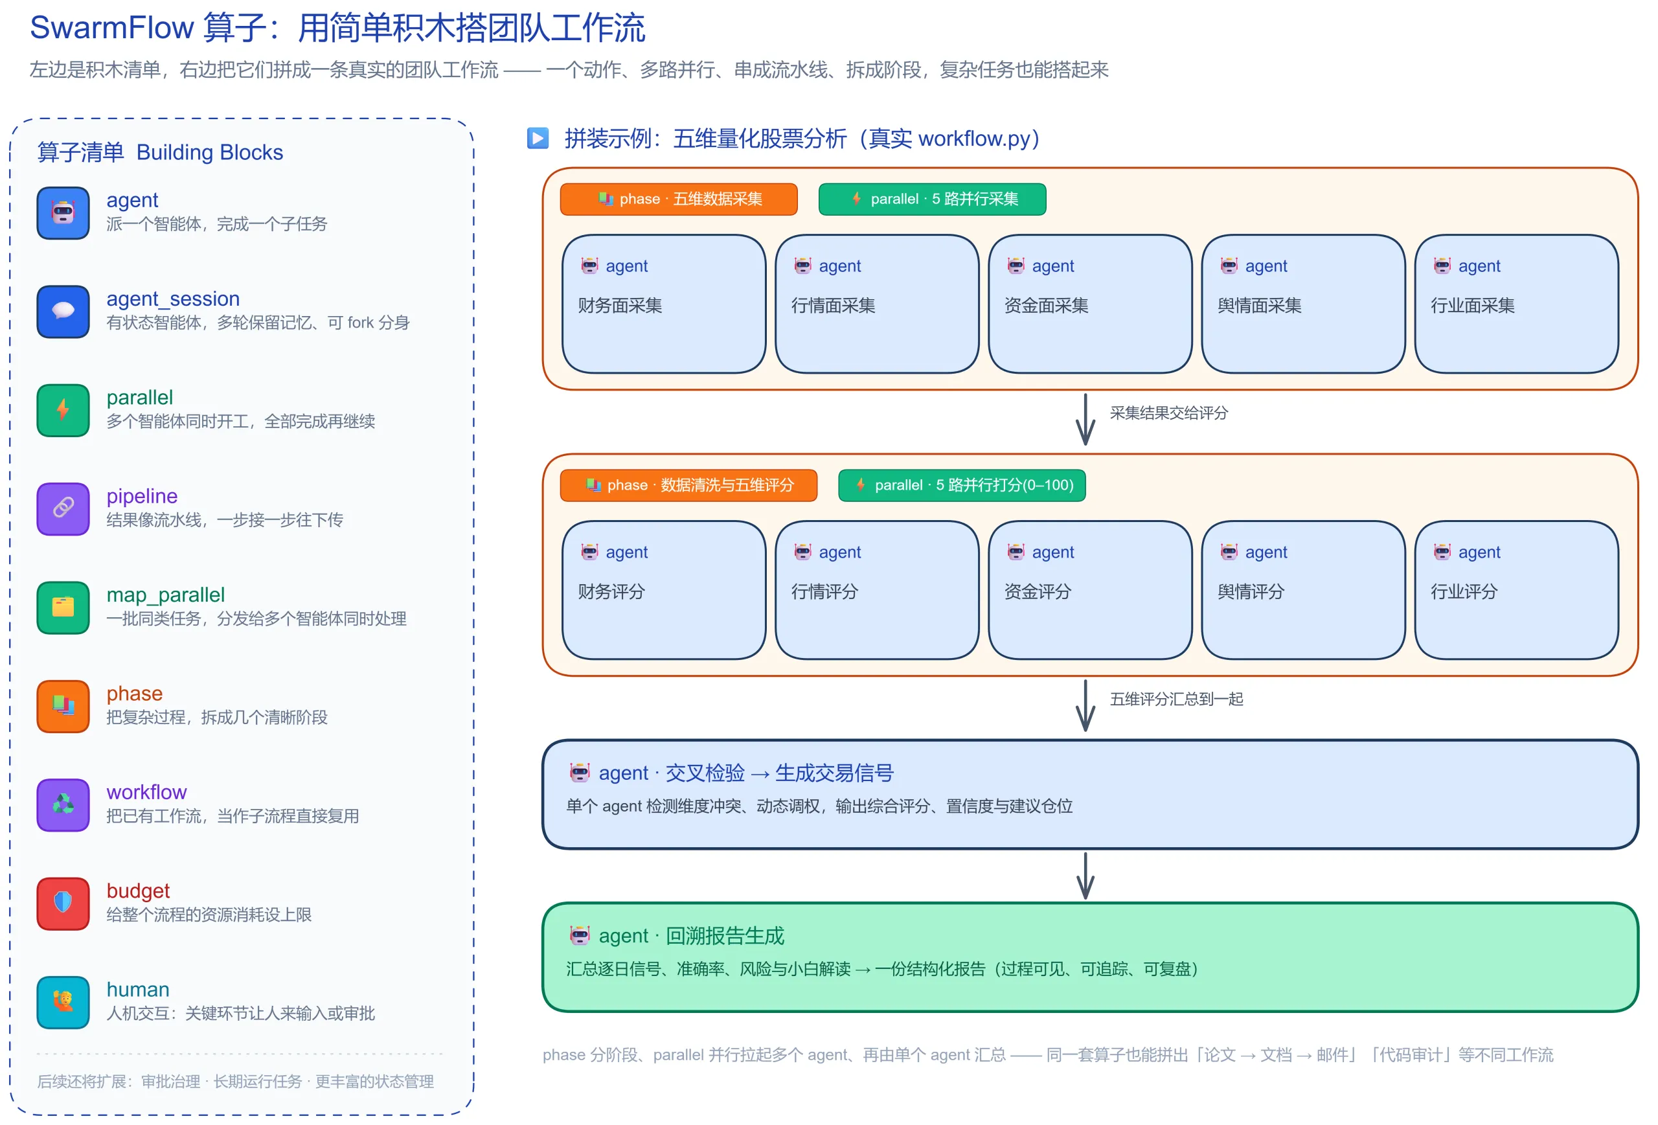
Task: Click the 一批同类任务 description text
Action: click(256, 619)
